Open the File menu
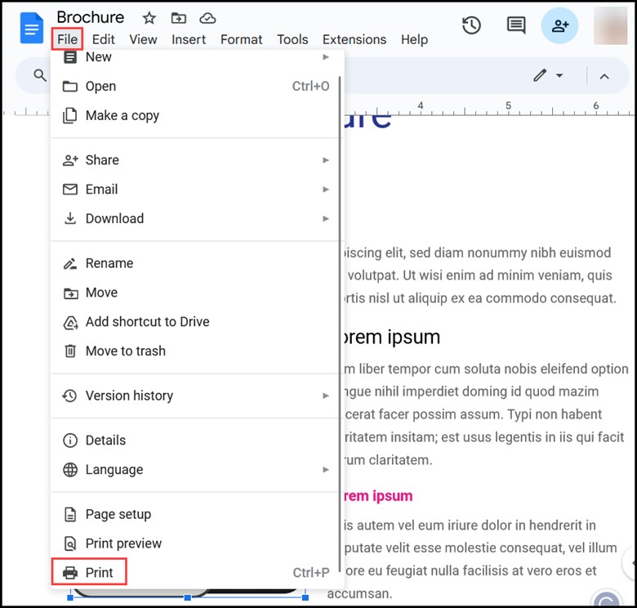637x608 pixels. point(68,39)
